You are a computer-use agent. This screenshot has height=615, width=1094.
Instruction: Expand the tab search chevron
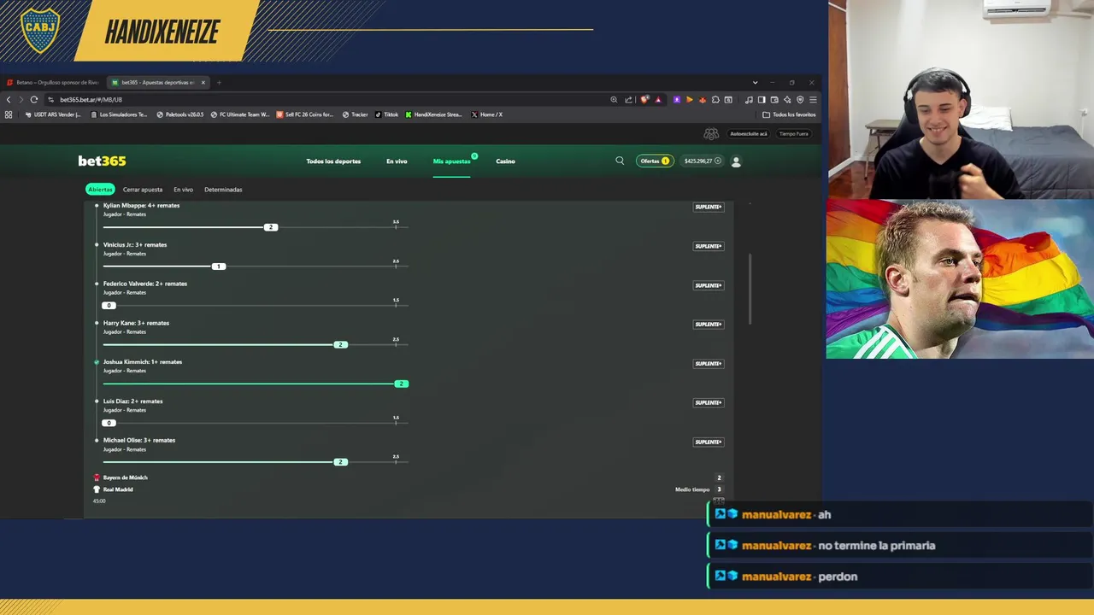755,83
